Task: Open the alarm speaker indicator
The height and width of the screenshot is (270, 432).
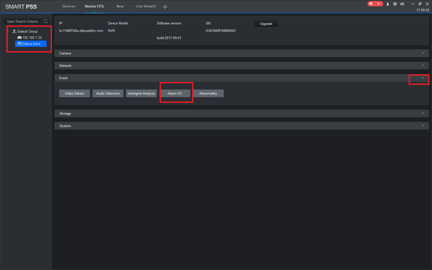Action: tap(375, 4)
